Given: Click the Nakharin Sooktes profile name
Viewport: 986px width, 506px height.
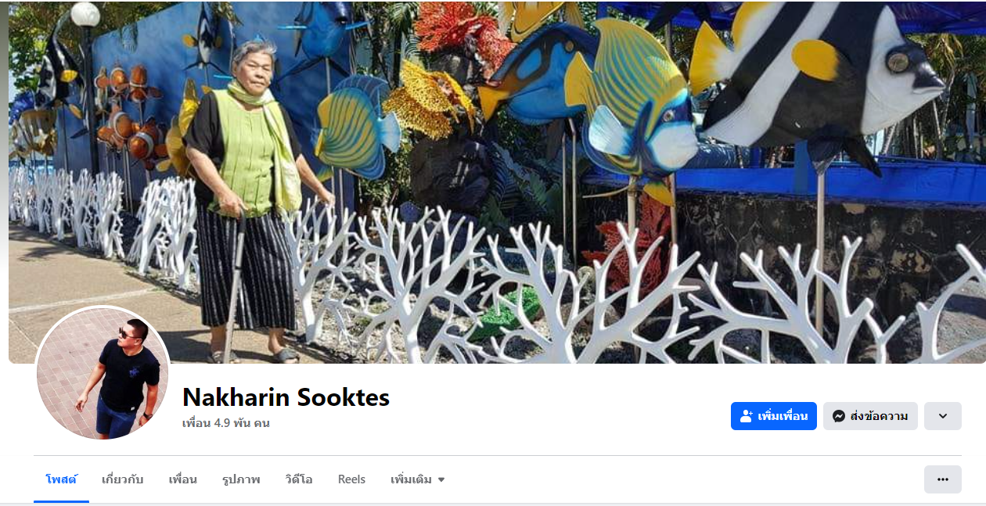Looking at the screenshot, I should (x=286, y=397).
